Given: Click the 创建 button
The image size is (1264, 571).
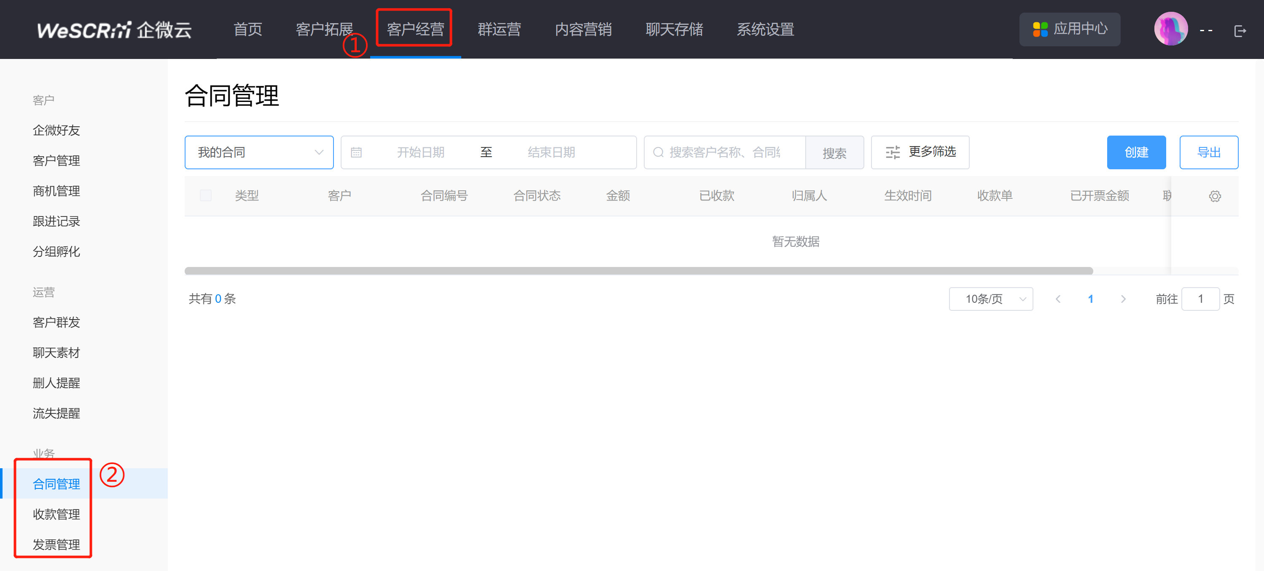Looking at the screenshot, I should [x=1136, y=152].
